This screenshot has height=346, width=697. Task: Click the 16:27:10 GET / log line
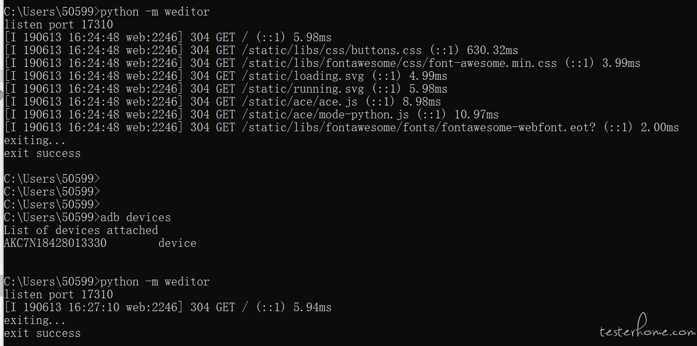click(x=168, y=307)
